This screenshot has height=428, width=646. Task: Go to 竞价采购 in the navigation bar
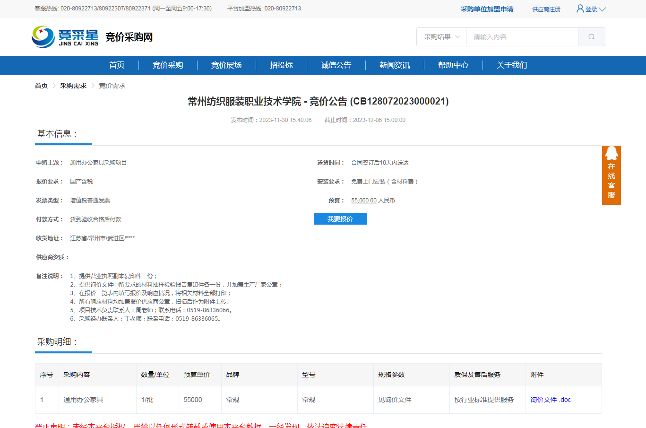click(168, 65)
